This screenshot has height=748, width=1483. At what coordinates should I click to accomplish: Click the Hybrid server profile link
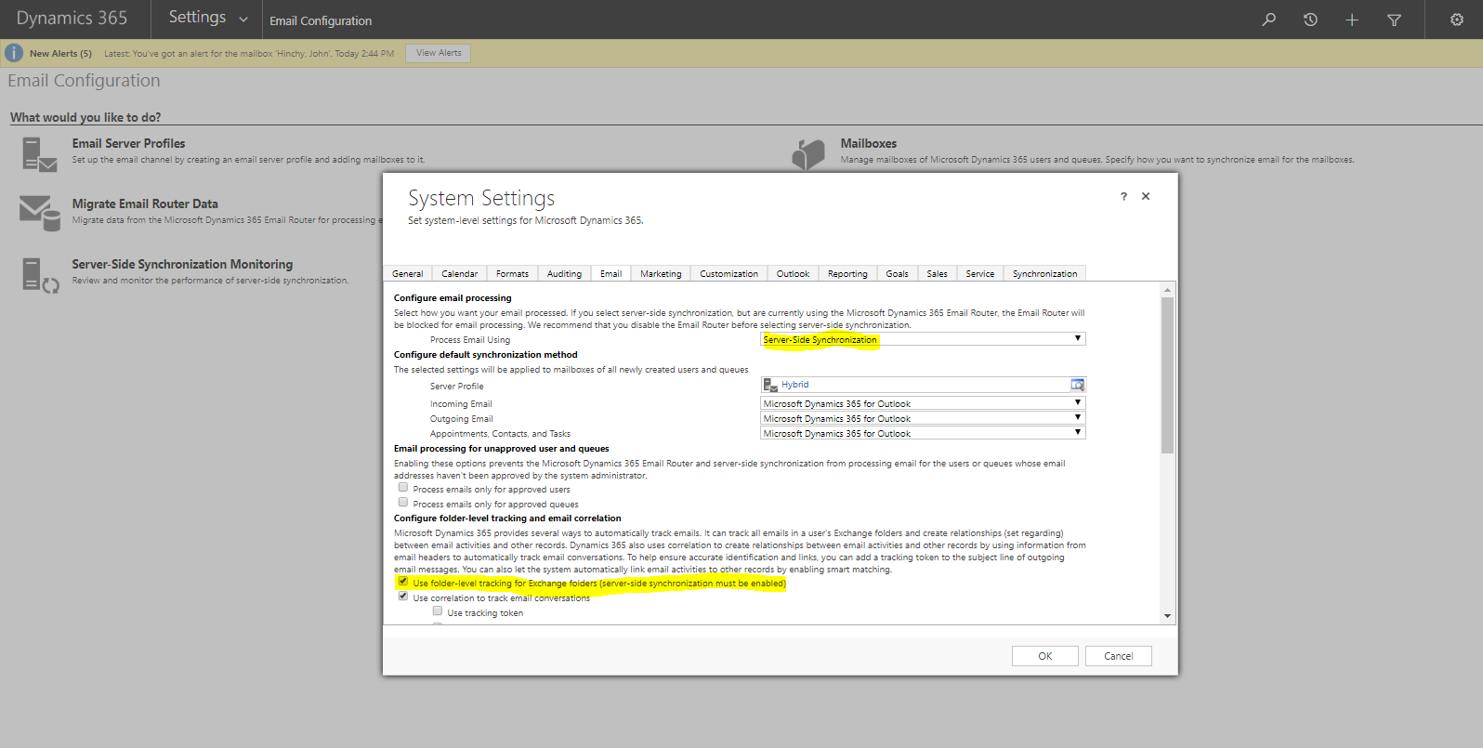click(x=794, y=385)
